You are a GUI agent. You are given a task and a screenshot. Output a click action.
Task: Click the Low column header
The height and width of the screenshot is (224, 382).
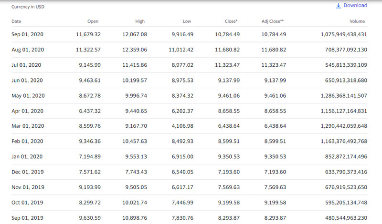[187, 21]
